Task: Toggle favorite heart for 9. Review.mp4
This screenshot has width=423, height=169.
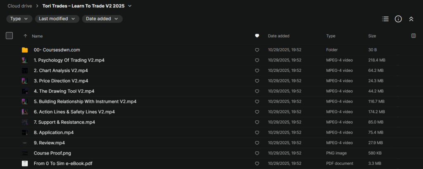Action: click(x=257, y=143)
